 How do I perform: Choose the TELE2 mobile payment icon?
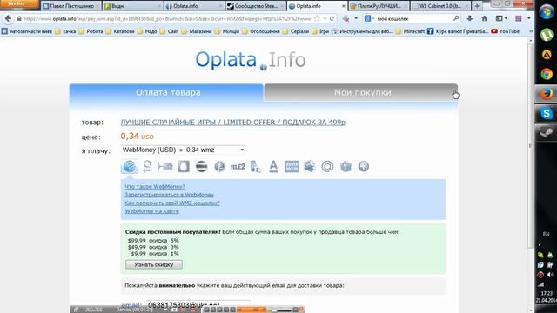(238, 166)
